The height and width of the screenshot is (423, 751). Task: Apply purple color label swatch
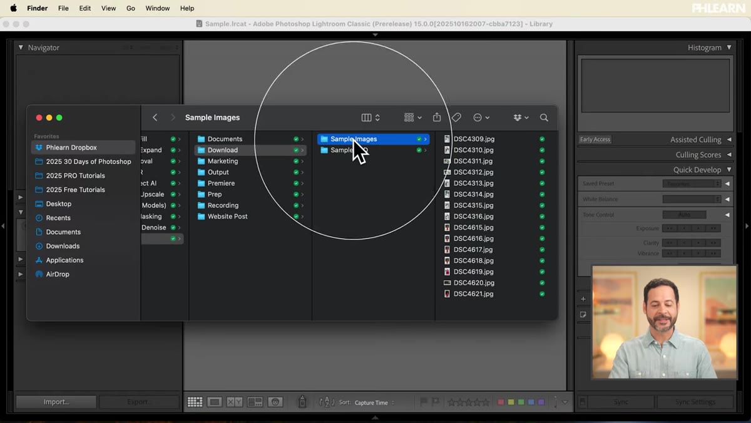[541, 402]
